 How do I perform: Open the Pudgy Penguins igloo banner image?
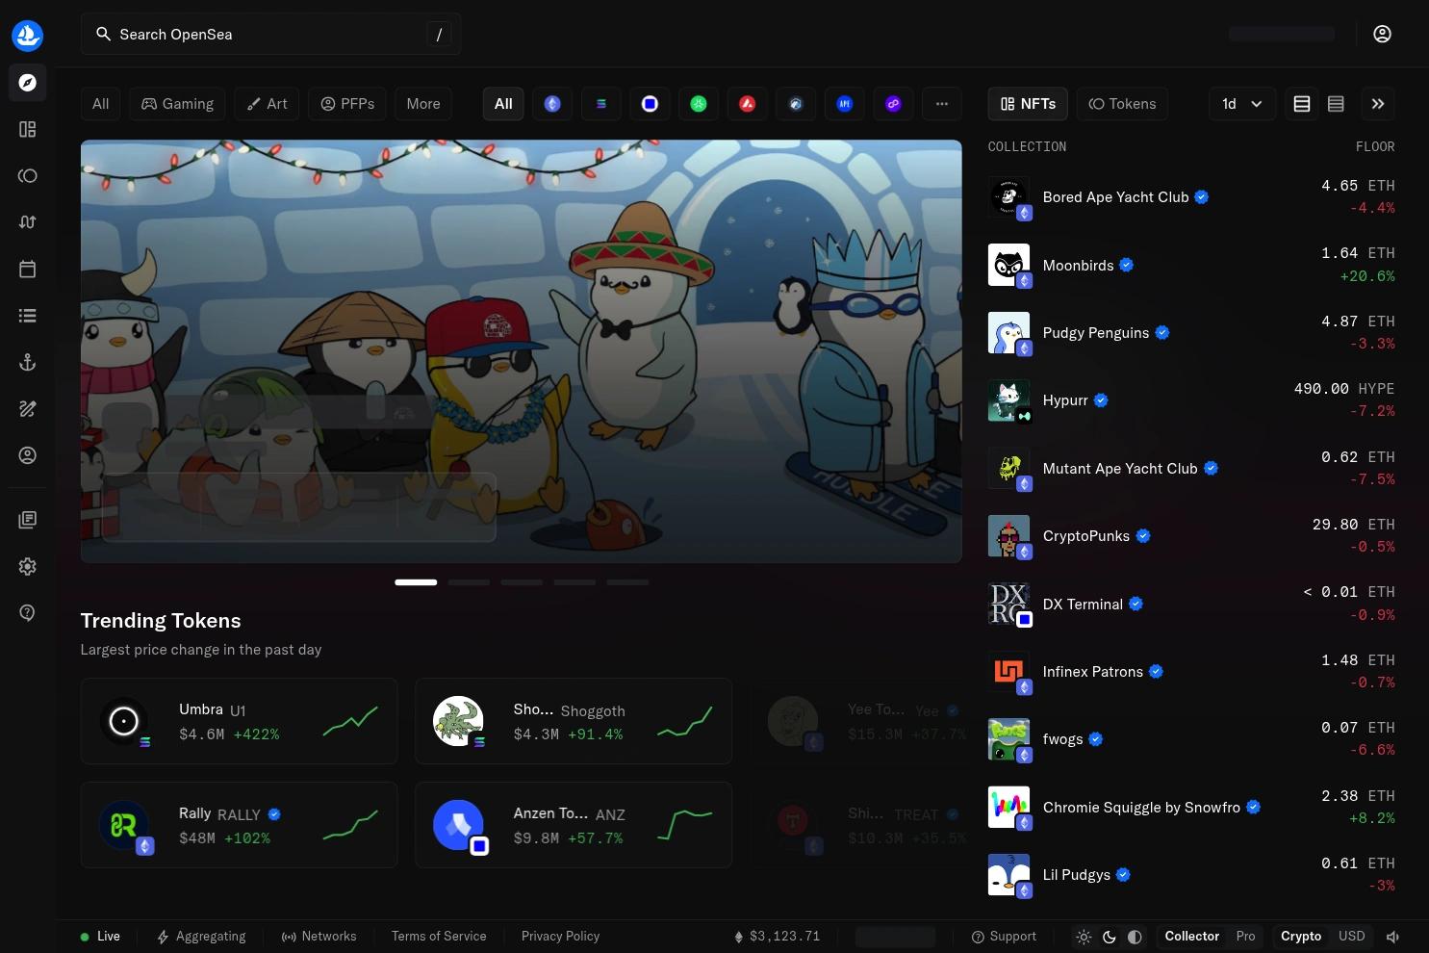tap(521, 351)
